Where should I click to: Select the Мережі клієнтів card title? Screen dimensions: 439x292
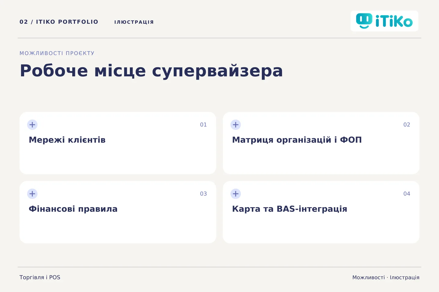click(x=67, y=140)
